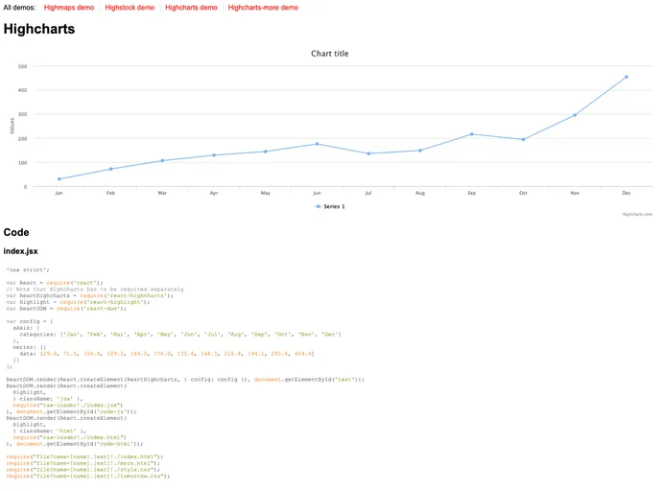Viewport: 660px width, 491px height.
Task: Click the Dec x-axis label
Action: pos(626,193)
